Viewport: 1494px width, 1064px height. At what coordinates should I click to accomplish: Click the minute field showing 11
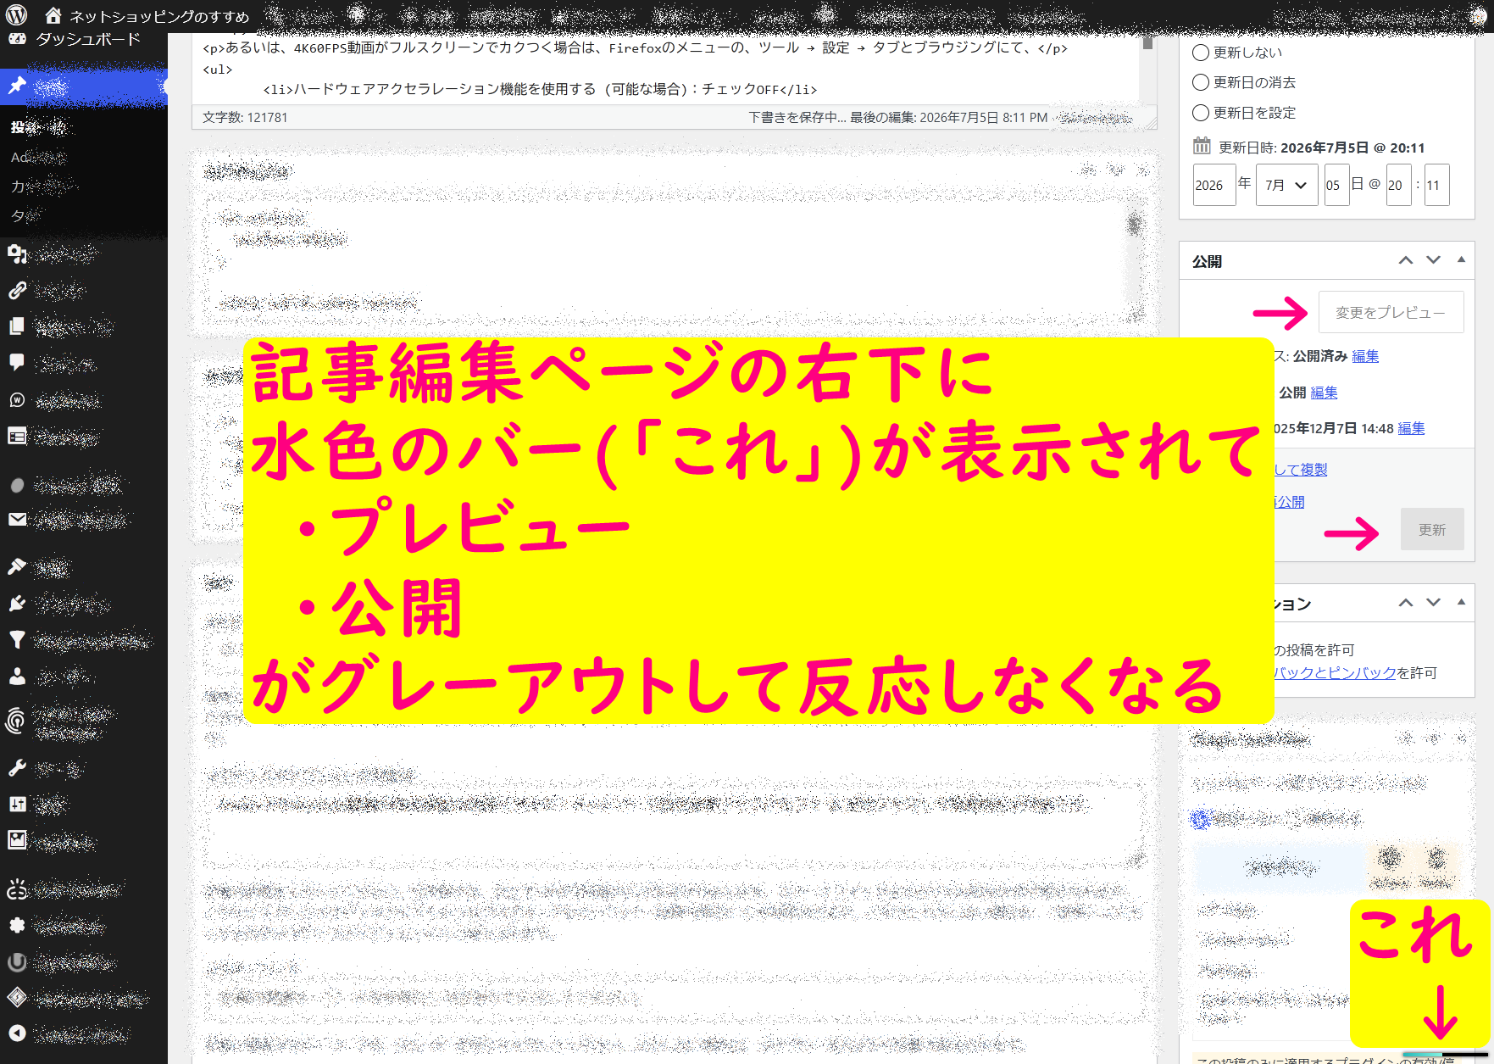pos(1436,185)
